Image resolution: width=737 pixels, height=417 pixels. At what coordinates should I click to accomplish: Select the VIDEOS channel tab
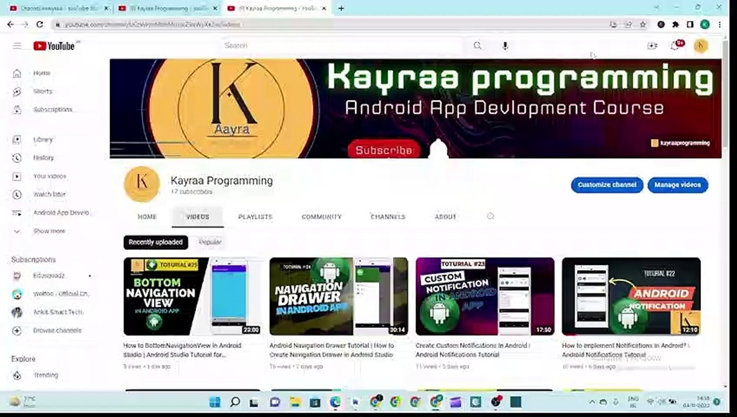pyautogui.click(x=198, y=217)
